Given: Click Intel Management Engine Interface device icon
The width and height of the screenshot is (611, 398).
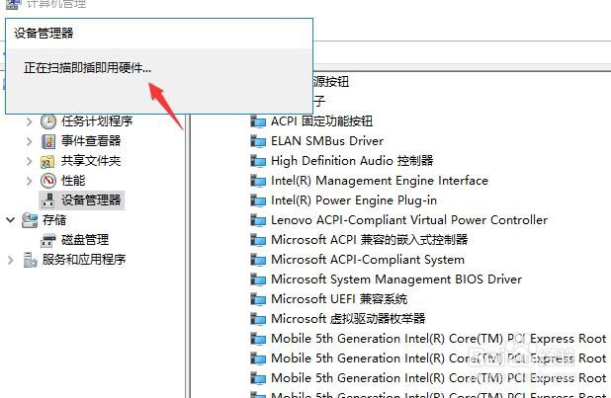Looking at the screenshot, I should [x=258, y=181].
